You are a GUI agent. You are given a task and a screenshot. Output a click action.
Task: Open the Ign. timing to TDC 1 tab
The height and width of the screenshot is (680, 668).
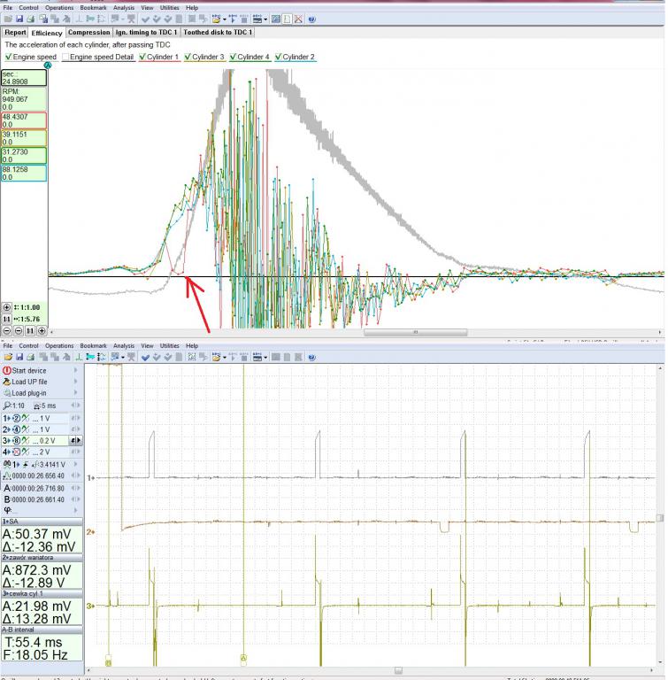[146, 33]
